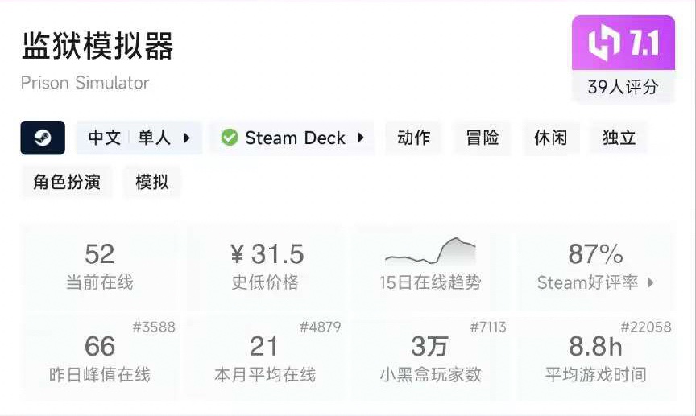Expand the 中文 单人 language tag arrow
Screen dimensions: 696x416
click(x=187, y=138)
